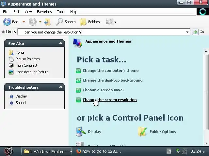
Task: Click the Up folder icon
Action: [x=47, y=22]
